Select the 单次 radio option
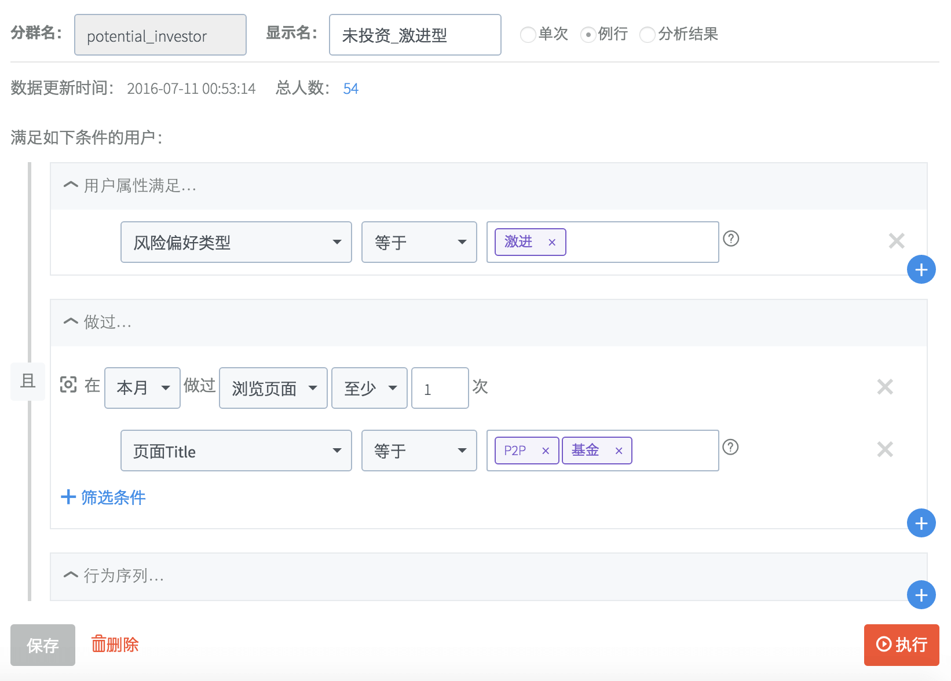The height and width of the screenshot is (681, 951). pyautogui.click(x=528, y=35)
